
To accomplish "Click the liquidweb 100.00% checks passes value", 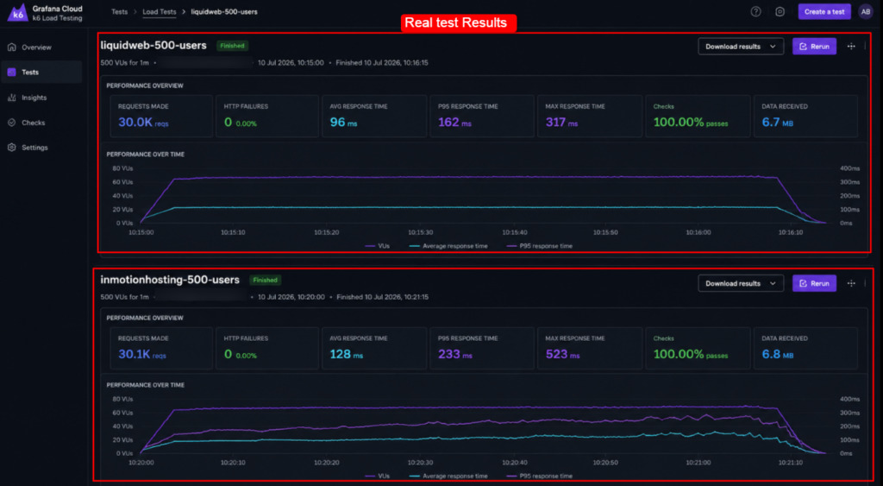I will click(x=691, y=123).
